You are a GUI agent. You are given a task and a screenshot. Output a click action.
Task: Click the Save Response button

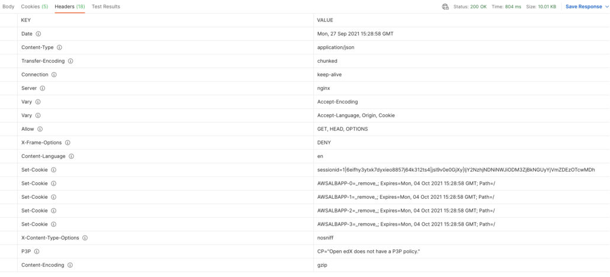click(583, 7)
